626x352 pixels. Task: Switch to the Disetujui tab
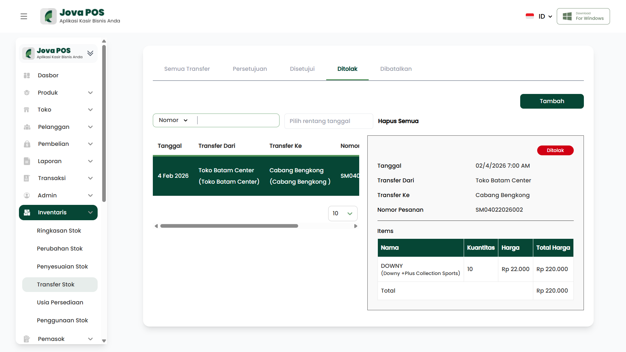point(302,69)
